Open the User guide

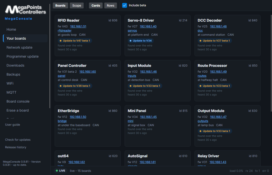point(12,125)
